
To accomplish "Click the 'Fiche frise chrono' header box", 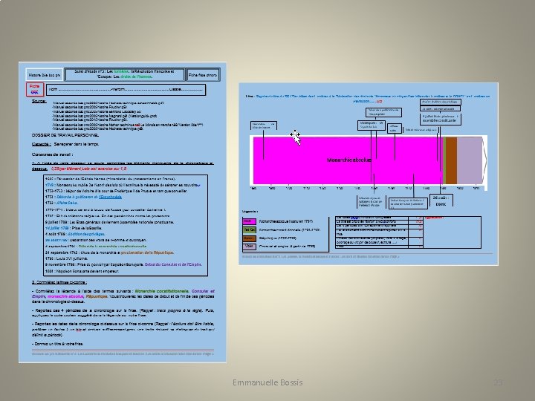I will click(x=203, y=75).
